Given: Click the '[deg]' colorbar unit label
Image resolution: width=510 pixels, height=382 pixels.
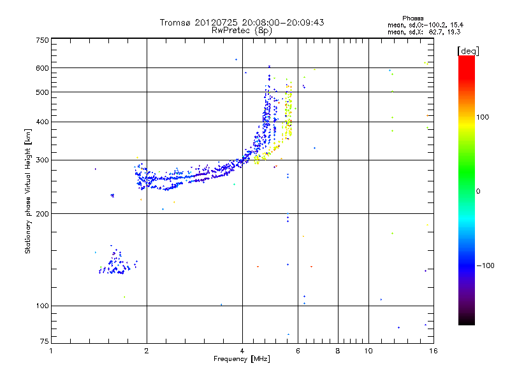Looking at the screenshot, I should (x=468, y=51).
